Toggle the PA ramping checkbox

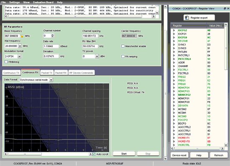[123, 56]
